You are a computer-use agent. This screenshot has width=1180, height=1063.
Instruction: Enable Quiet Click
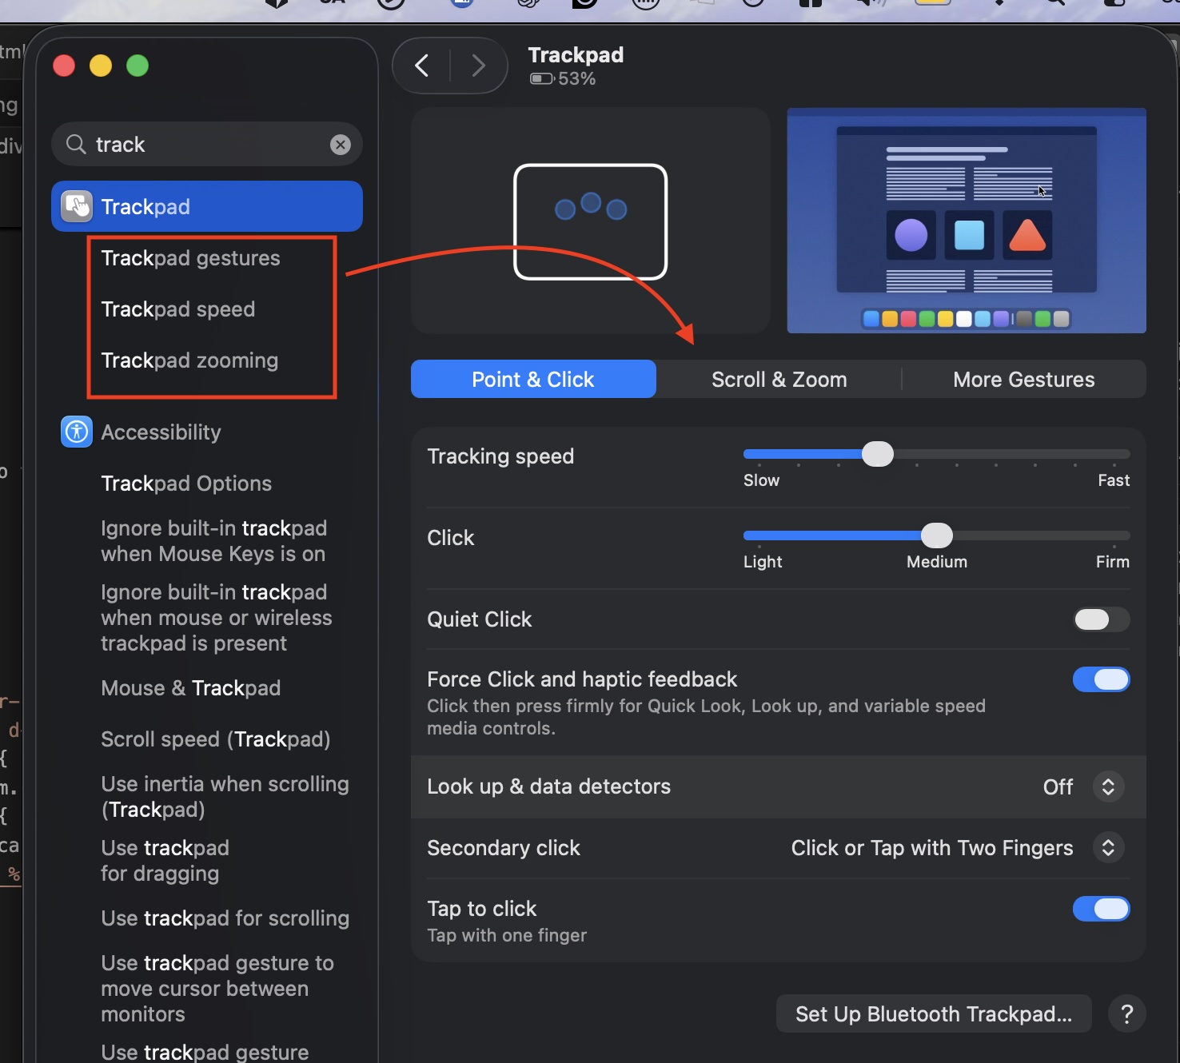click(x=1101, y=619)
